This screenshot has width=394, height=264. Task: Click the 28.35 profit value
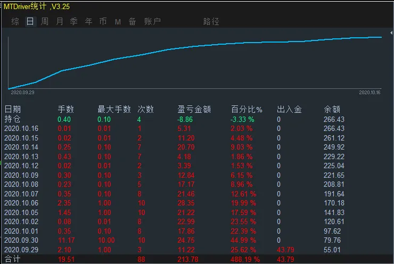(186, 203)
